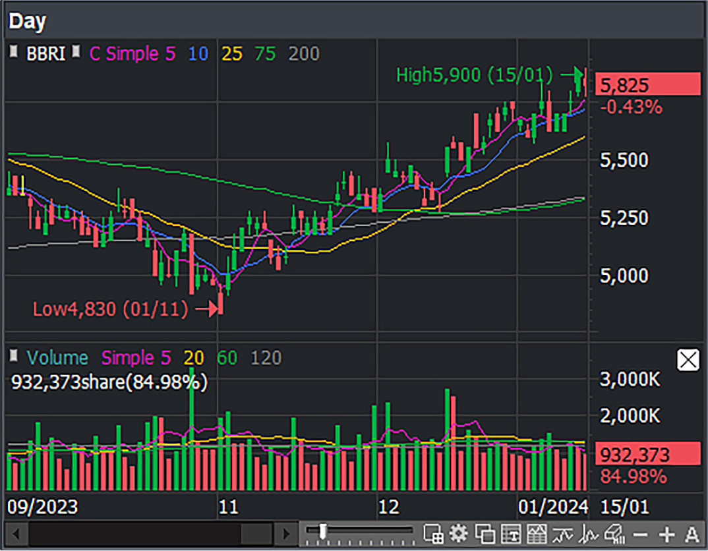The image size is (708, 551).
Task: Click the Low4,830 (01/11) annotation
Action: [110, 309]
